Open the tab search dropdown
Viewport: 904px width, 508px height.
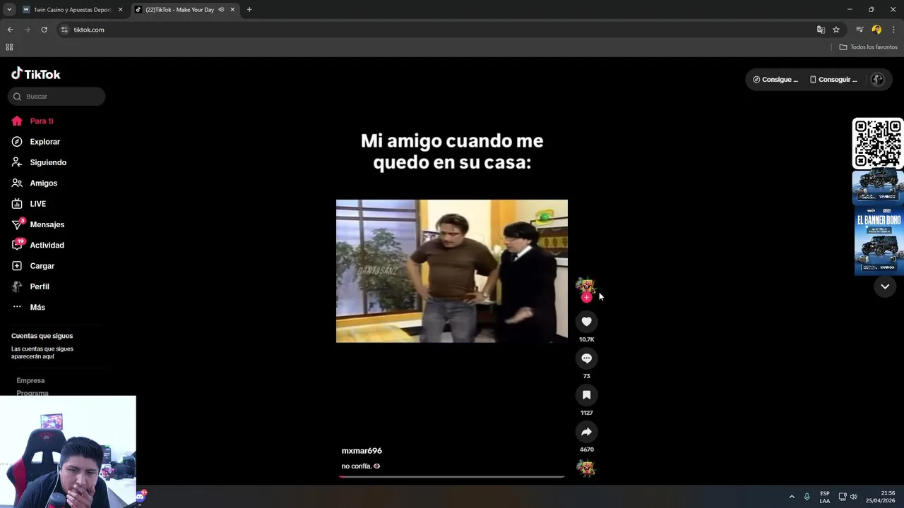click(9, 10)
